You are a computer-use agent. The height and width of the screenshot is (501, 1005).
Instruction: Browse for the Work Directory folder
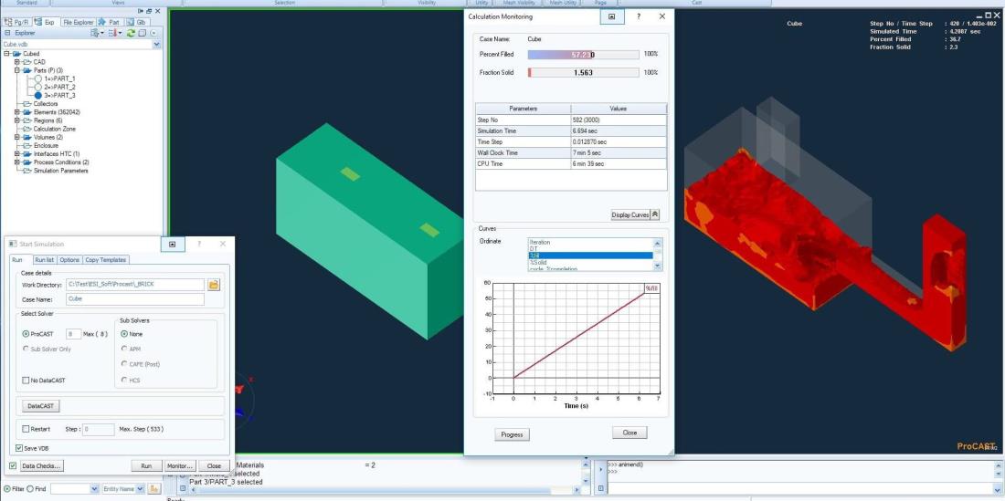click(x=214, y=285)
